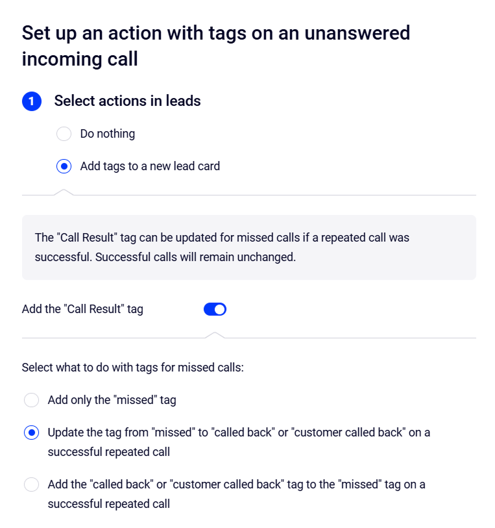Choose "Add tags to a new lead card" radio
Screen dimensions: 495x528
[64, 167]
